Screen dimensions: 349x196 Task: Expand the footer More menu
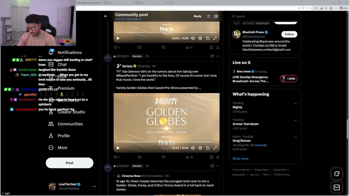[267, 175]
